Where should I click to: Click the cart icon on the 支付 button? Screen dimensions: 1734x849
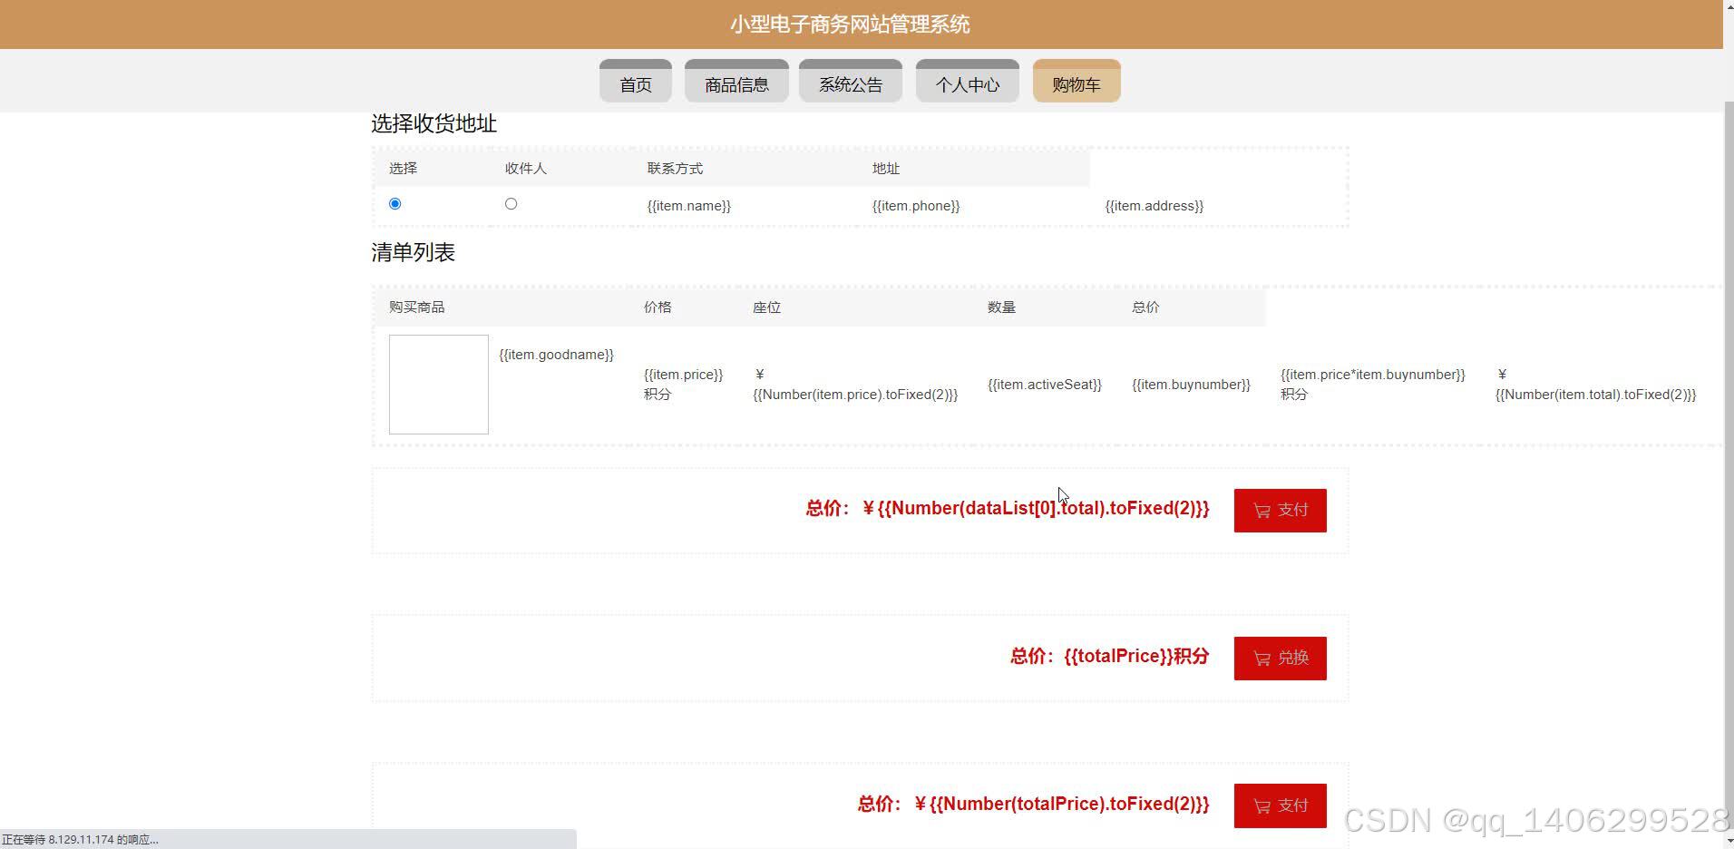pos(1262,511)
